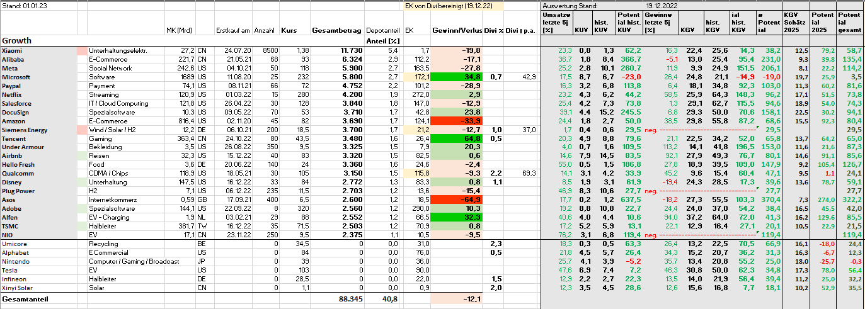The height and width of the screenshot is (309, 865).
Task: Select the NIO name cell
Action: (38, 235)
